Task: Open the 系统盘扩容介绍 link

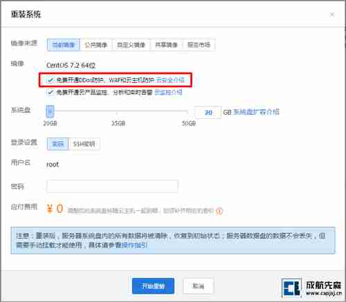Action: click(256, 112)
